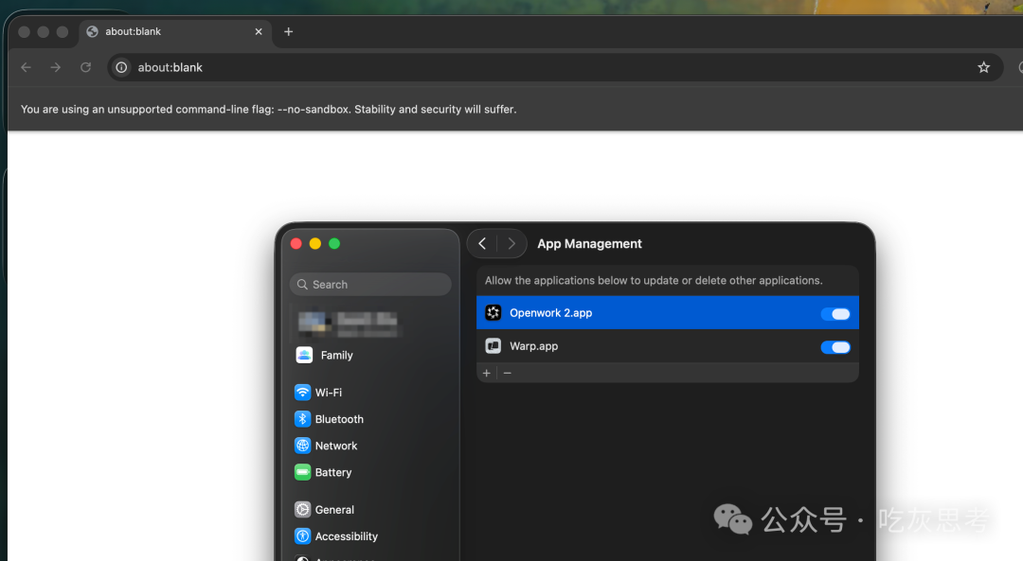Reload the browser page
The image size is (1023, 561).
click(85, 67)
